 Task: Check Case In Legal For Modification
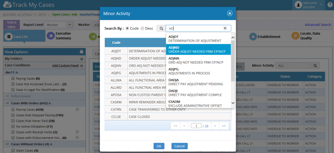coord(13,90)
